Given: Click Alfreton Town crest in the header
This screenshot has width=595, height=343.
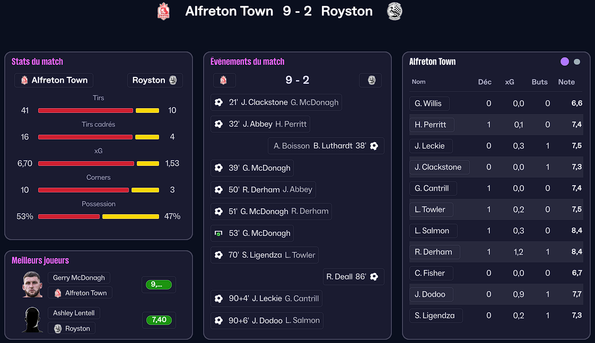Looking at the screenshot, I should click(164, 11).
